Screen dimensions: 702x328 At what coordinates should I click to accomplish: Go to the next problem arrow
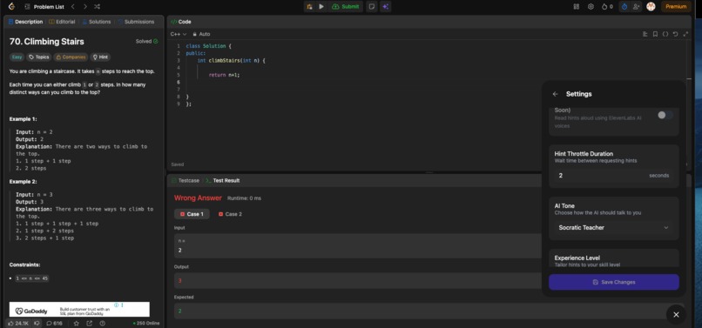(x=85, y=7)
